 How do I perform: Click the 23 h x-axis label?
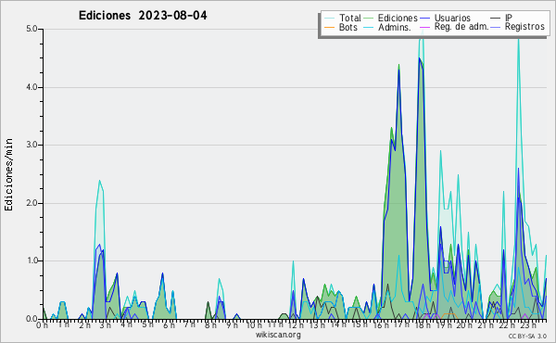[x=528, y=325]
